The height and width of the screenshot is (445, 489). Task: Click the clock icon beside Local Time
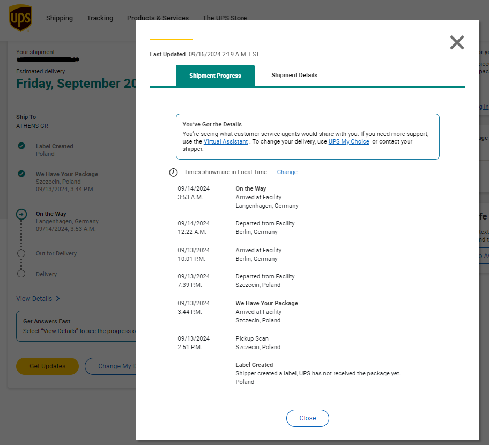tap(173, 172)
